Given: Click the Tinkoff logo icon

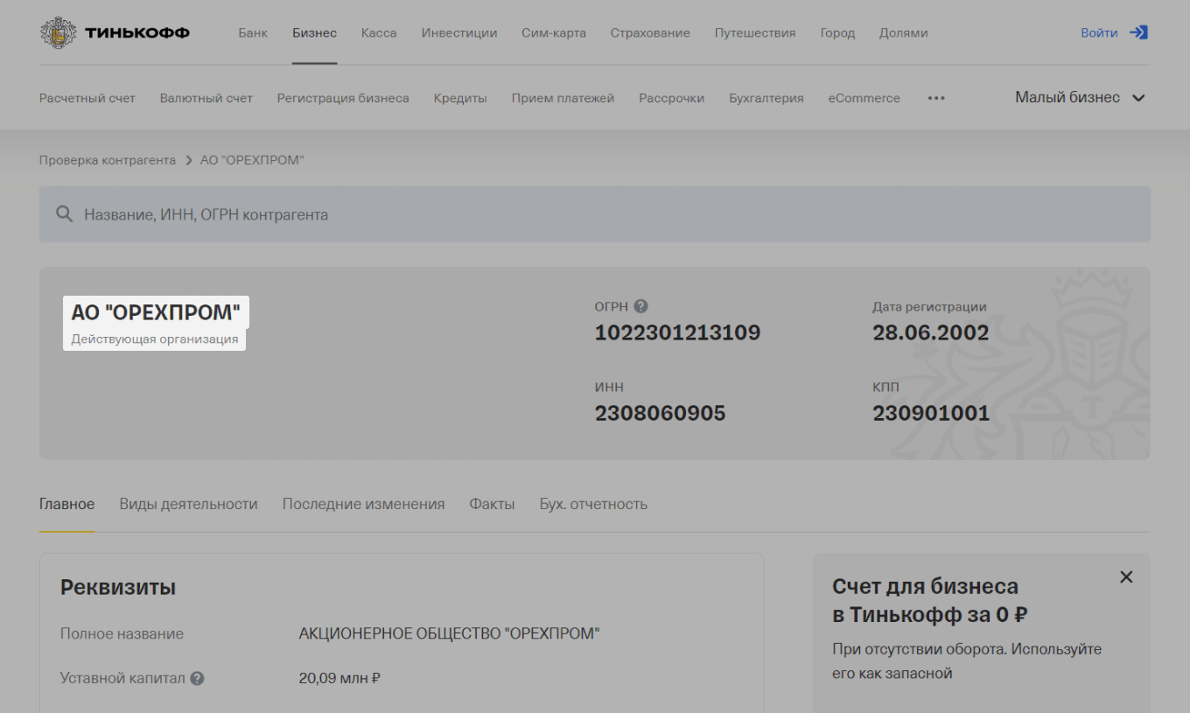Looking at the screenshot, I should click(59, 32).
